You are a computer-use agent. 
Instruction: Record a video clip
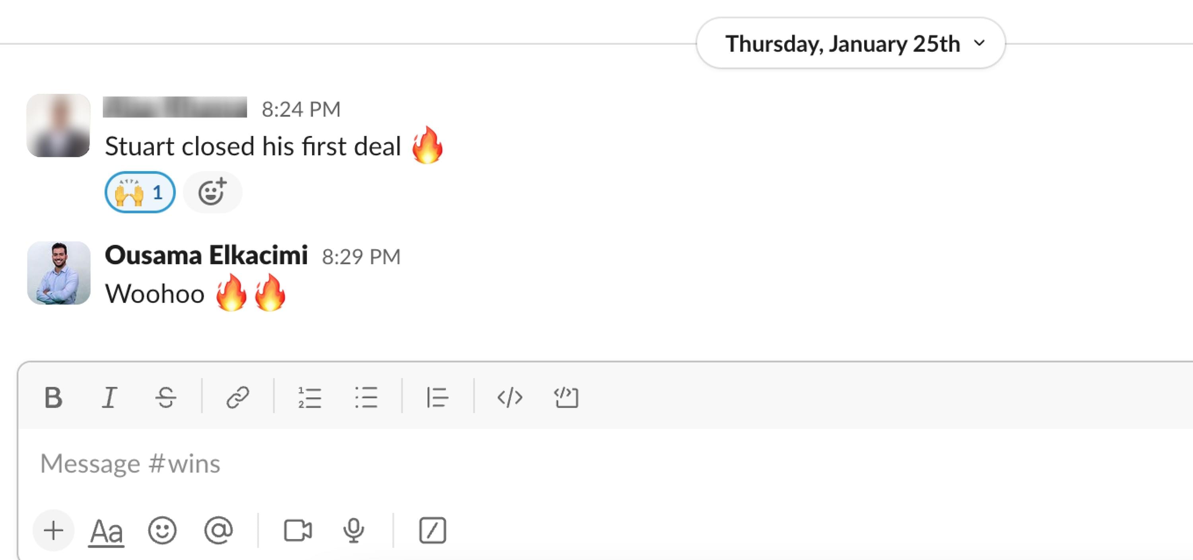tap(298, 530)
